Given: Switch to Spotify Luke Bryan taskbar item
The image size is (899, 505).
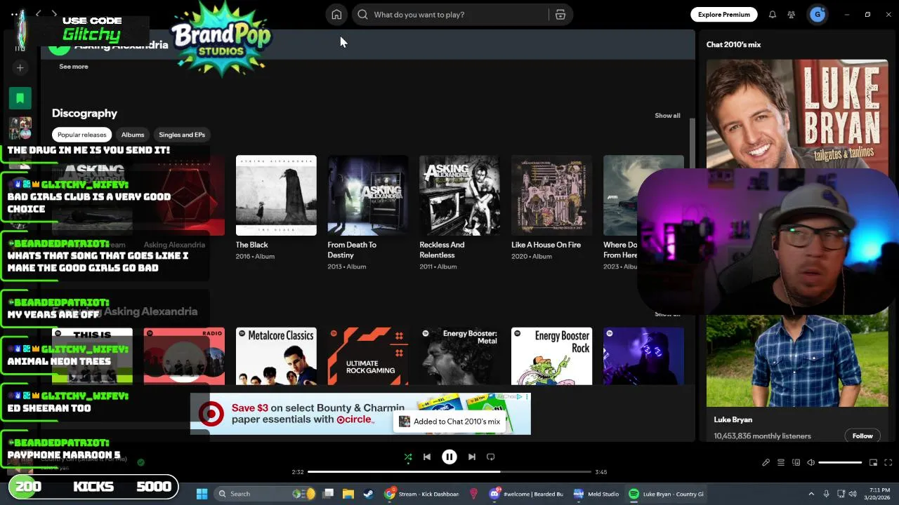Looking at the screenshot, I should pyautogui.click(x=665, y=494).
